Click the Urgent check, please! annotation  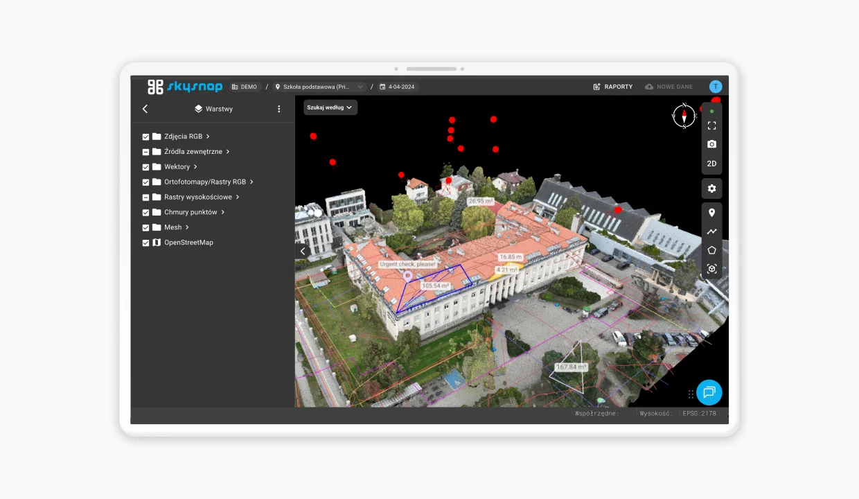pyautogui.click(x=408, y=265)
